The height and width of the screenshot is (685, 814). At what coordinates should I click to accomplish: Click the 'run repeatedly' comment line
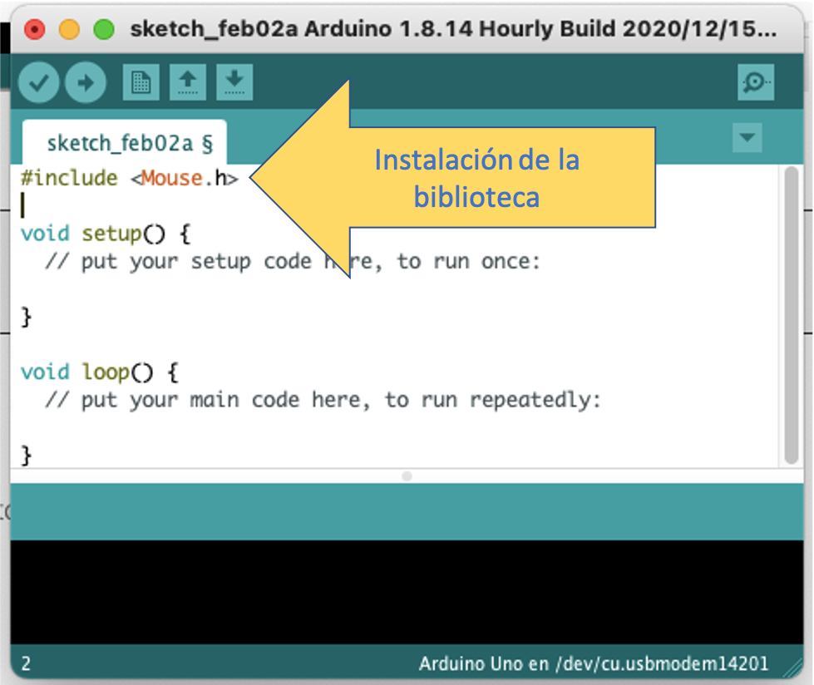coord(323,400)
